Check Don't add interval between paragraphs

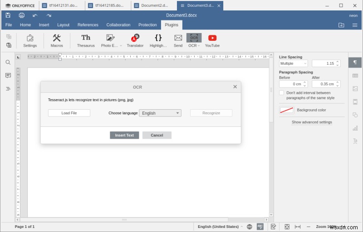click(x=281, y=92)
